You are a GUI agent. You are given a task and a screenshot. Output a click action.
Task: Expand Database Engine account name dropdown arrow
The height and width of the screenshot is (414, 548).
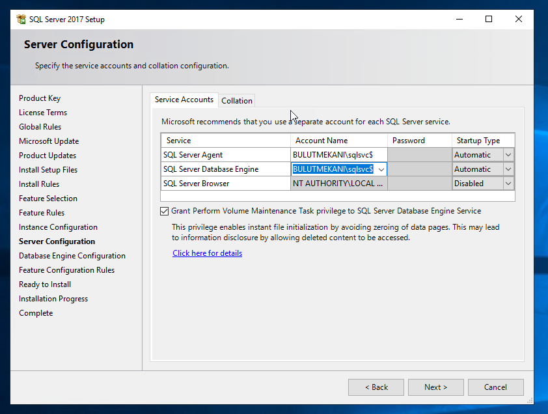tap(381, 170)
